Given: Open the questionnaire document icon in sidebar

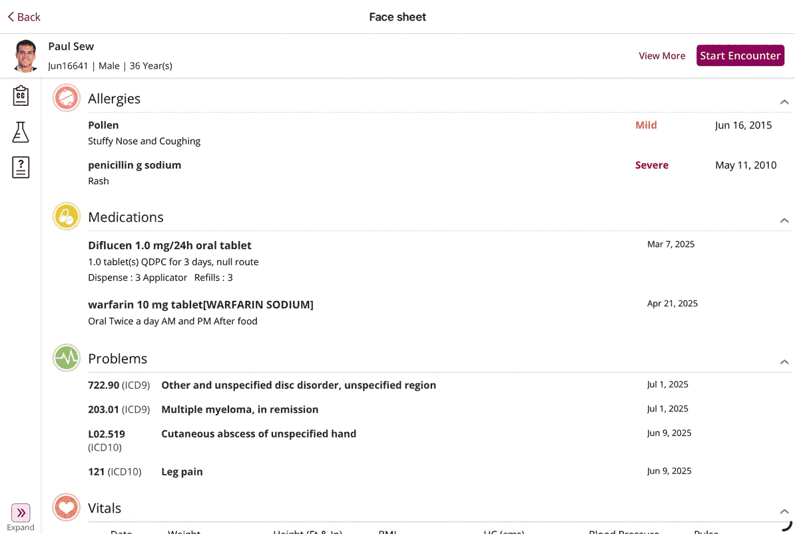Looking at the screenshot, I should pyautogui.click(x=21, y=167).
